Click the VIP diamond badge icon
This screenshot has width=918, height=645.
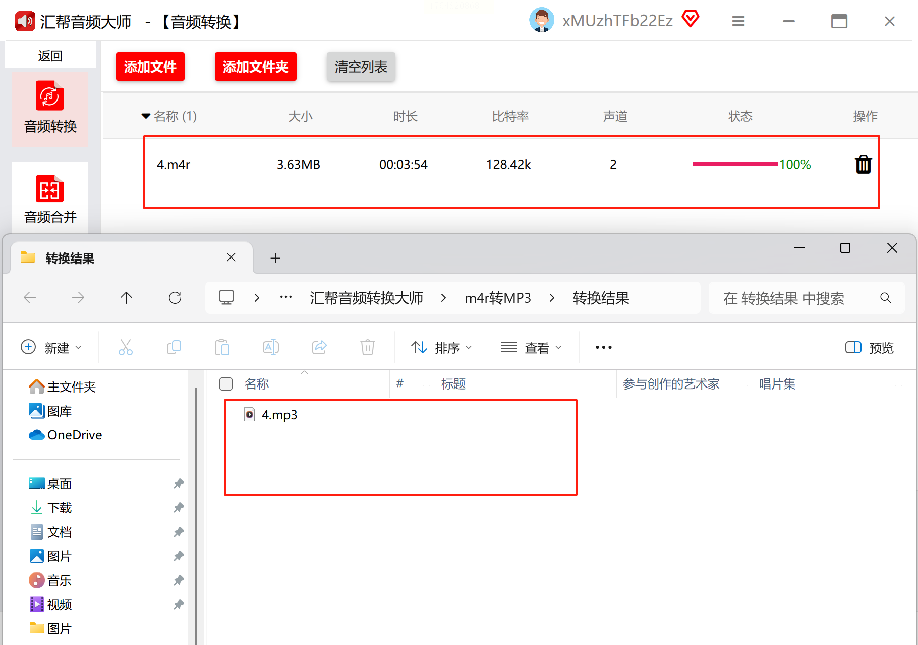[691, 20]
